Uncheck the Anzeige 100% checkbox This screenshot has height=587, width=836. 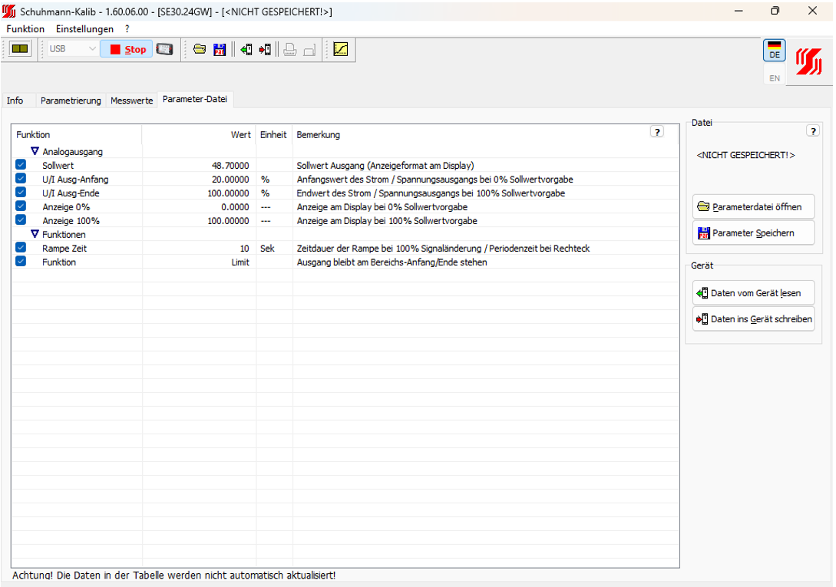pos(20,220)
